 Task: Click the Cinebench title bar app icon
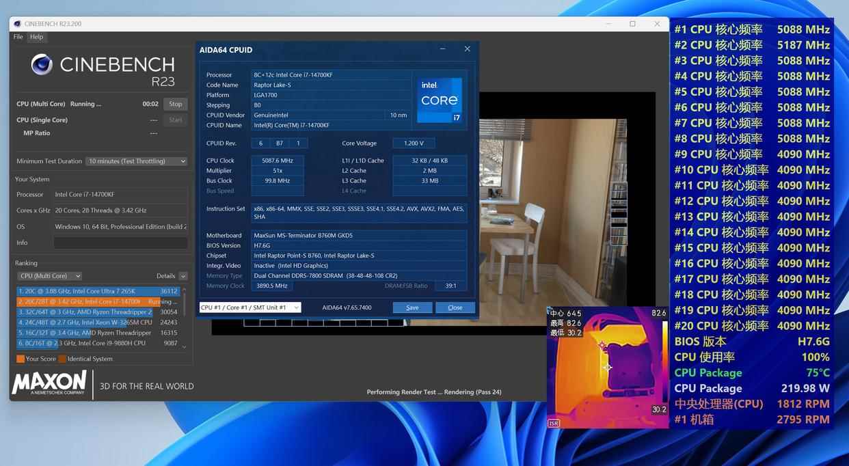[17, 24]
